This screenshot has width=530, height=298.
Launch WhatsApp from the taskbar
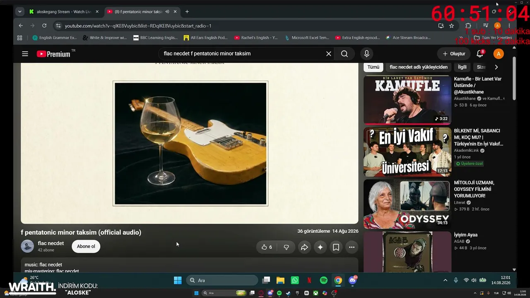(295, 280)
